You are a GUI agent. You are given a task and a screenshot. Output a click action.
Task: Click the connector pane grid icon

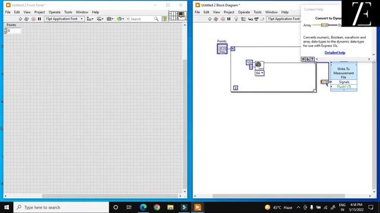(x=173, y=16)
